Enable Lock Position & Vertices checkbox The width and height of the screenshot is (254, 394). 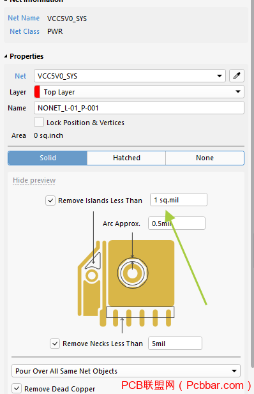coord(39,123)
